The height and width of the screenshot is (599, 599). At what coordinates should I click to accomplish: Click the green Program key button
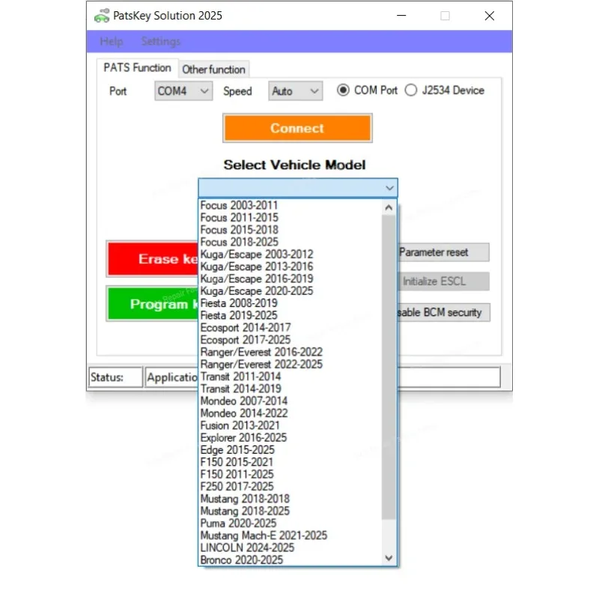(x=153, y=304)
